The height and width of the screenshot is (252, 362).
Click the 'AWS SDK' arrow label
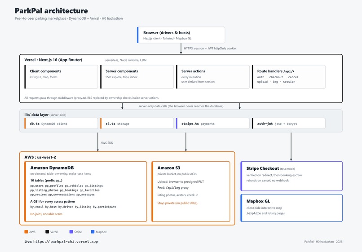point(106,143)
